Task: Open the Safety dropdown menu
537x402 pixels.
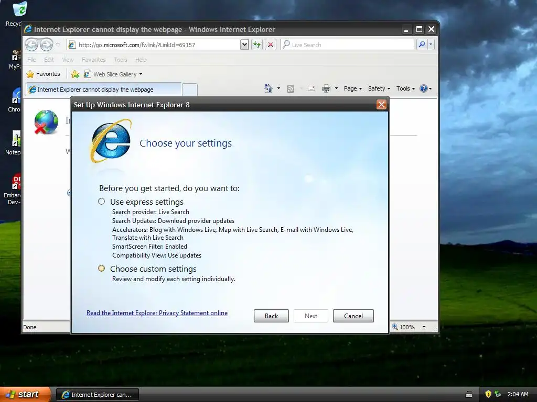Action: point(379,88)
